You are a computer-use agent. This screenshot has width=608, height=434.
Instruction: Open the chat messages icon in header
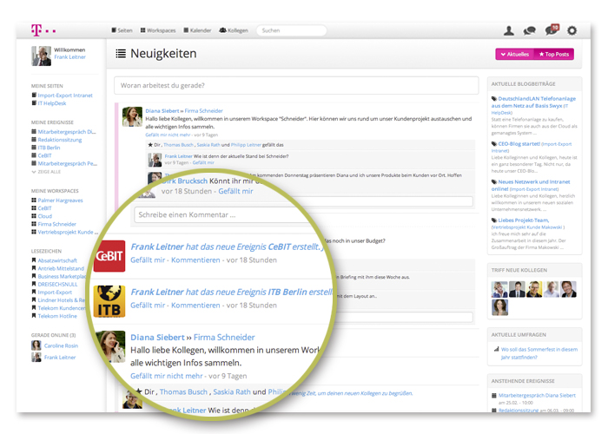pos(529,30)
